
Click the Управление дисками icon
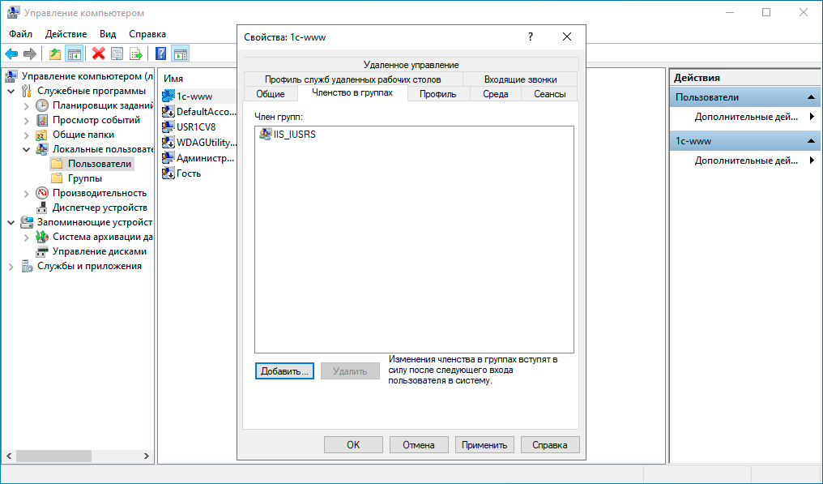(42, 251)
